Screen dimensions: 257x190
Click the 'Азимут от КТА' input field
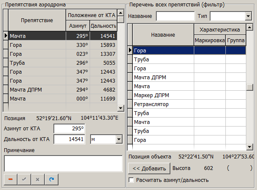[x=69, y=129]
